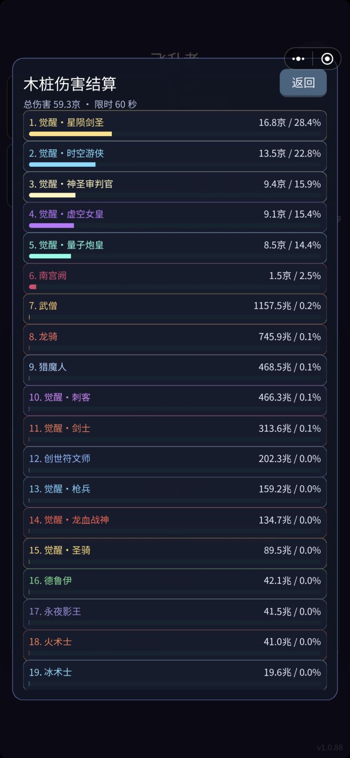
Task: Click the 觉醒·剑士 entry
Action: (x=175, y=431)
